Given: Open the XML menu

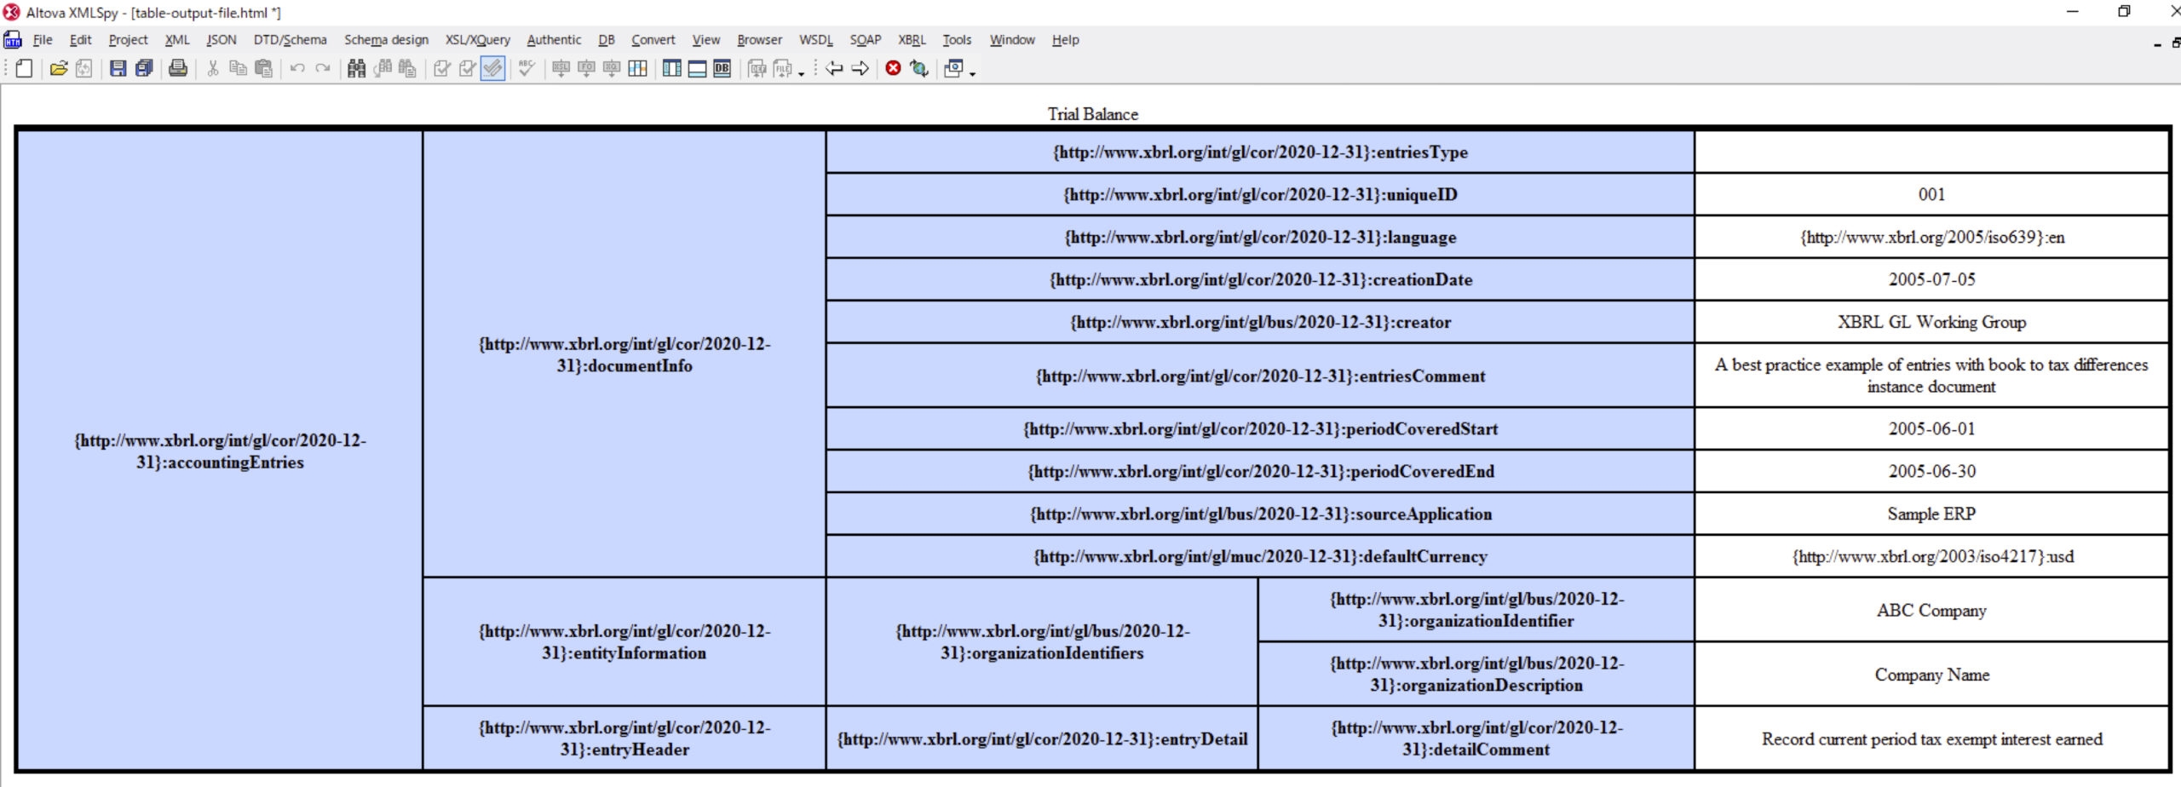Looking at the screenshot, I should [177, 40].
